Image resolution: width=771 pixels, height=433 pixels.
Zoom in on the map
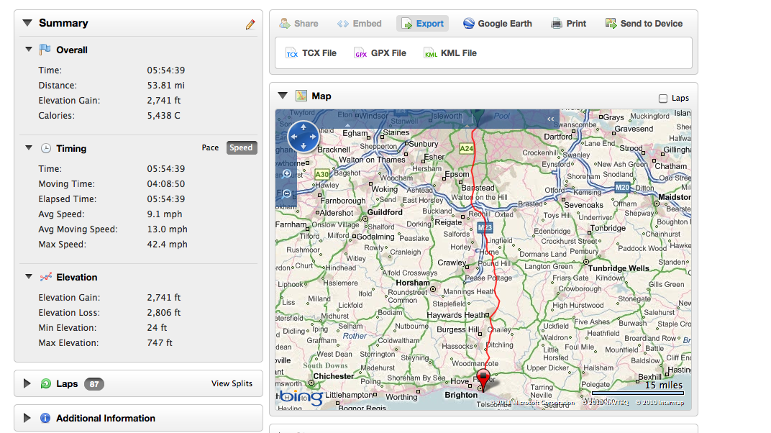(x=287, y=173)
